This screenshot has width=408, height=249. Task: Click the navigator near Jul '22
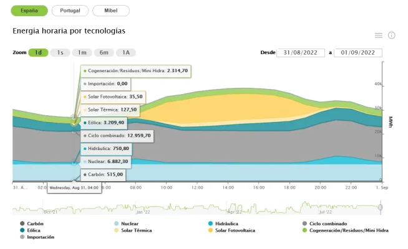point(326,212)
